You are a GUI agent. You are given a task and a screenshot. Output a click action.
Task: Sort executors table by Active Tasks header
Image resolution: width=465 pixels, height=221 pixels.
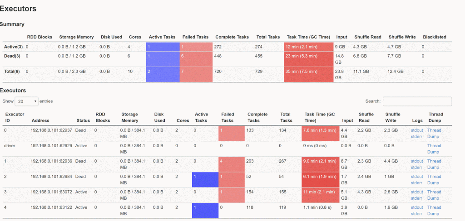click(202, 117)
